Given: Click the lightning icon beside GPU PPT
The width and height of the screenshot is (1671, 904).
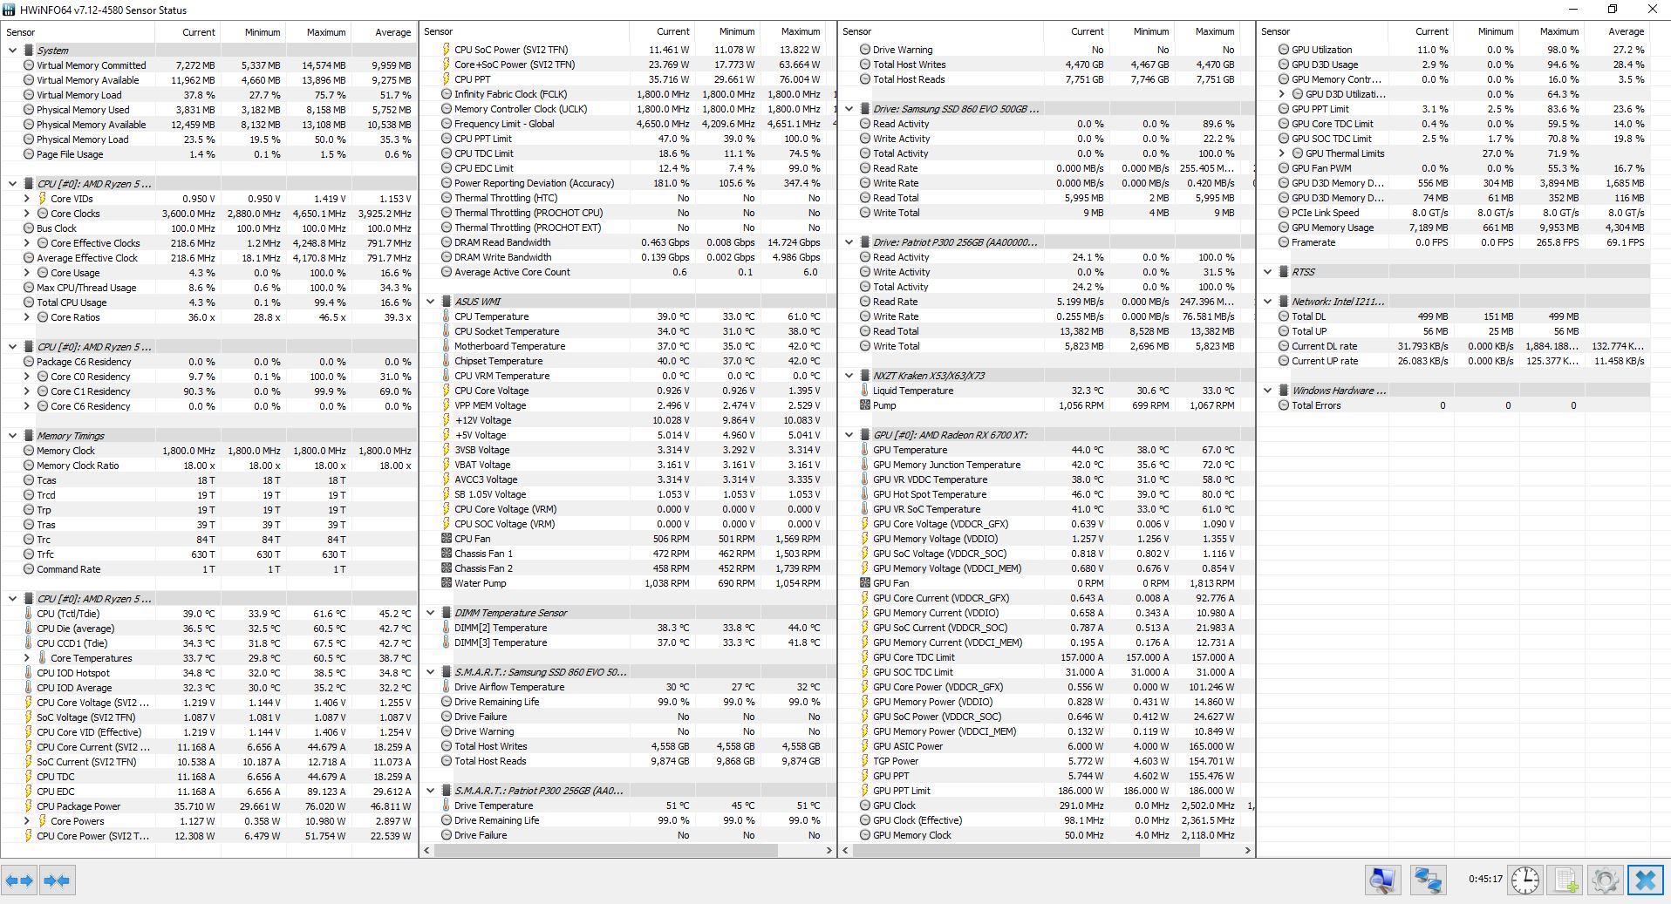Looking at the screenshot, I should tap(865, 776).
